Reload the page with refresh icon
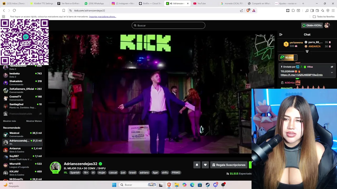The image size is (337, 189). pyautogui.click(x=14, y=10)
